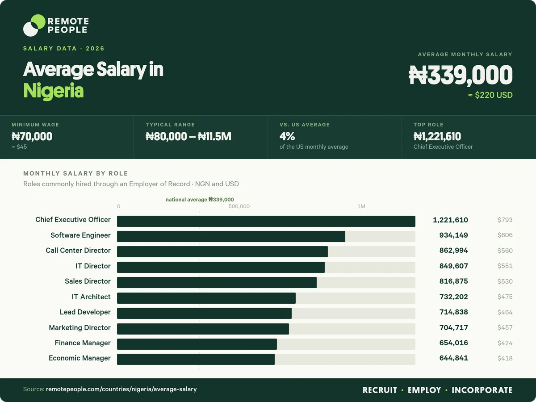This screenshot has width=536, height=402.
Task: Open the remotepeople.com source link
Action: pos(121,389)
